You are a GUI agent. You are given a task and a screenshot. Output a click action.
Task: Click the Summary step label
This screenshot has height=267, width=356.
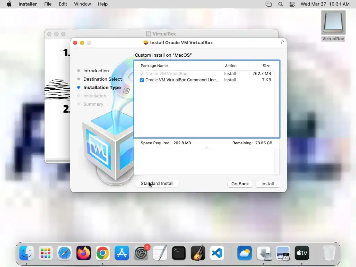pyautogui.click(x=93, y=104)
